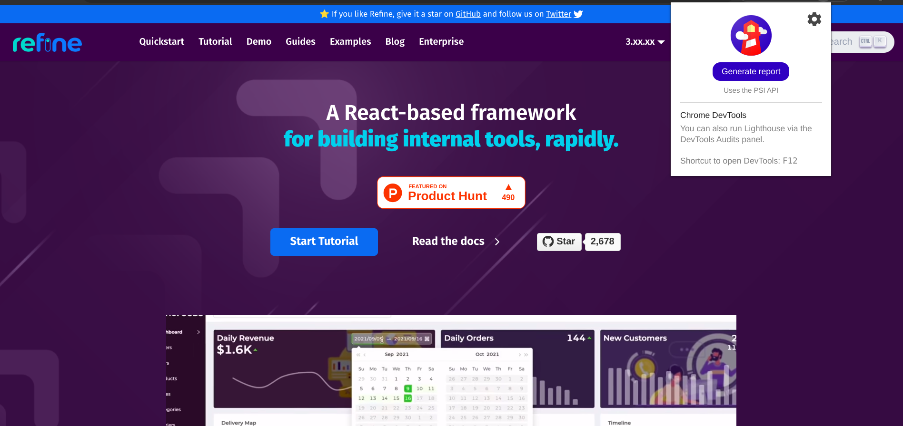
Task: Click the CTRL key badge in search
Action: (865, 41)
